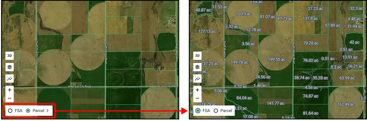Select the 199.78 ac circular field
367x121 pixels.
tap(239, 62)
